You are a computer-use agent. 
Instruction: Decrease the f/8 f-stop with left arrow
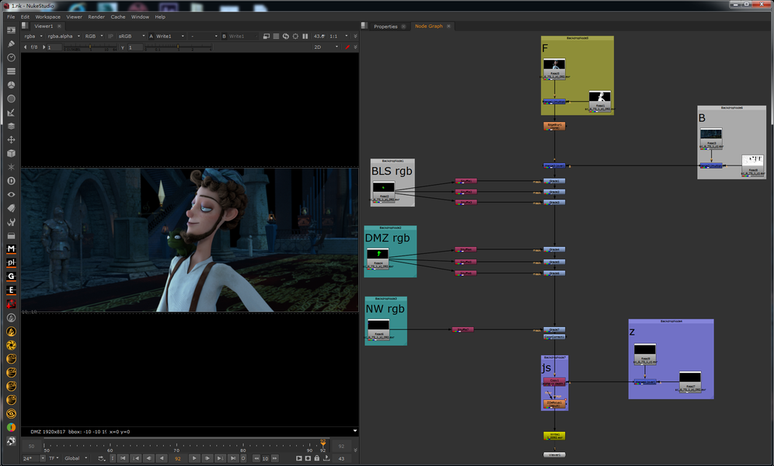coord(25,47)
